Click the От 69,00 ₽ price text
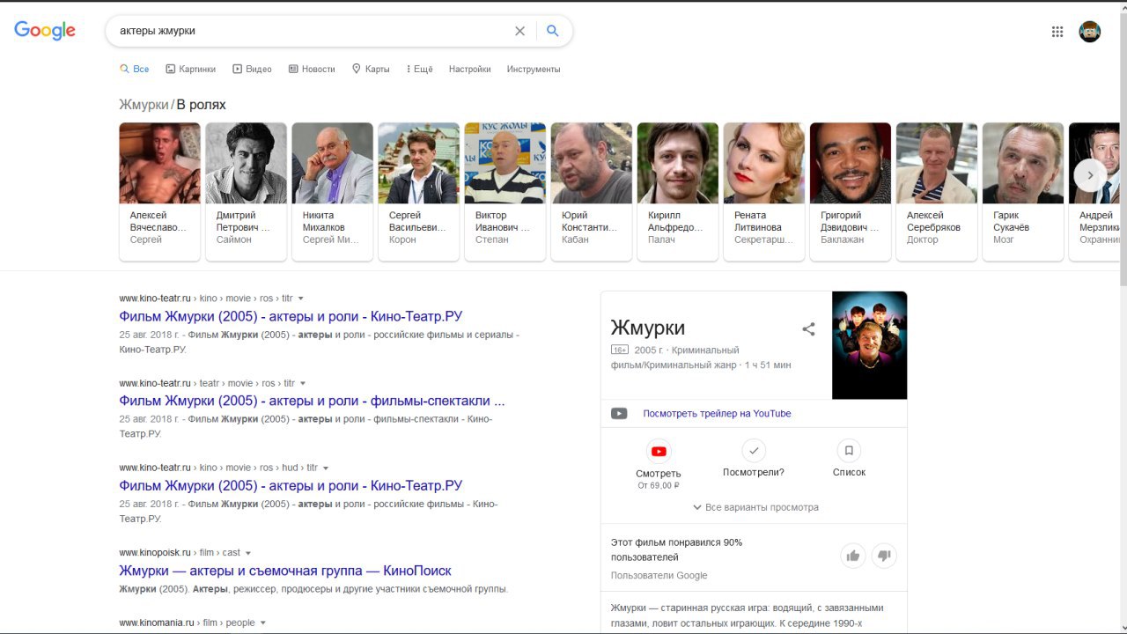The width and height of the screenshot is (1127, 634). pyautogui.click(x=658, y=485)
